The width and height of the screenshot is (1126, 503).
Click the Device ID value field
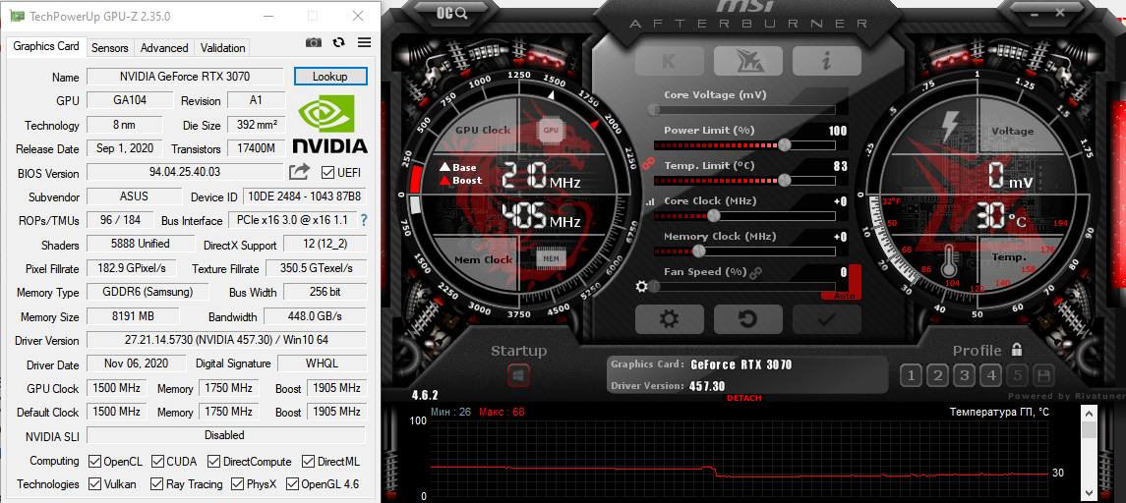305,196
